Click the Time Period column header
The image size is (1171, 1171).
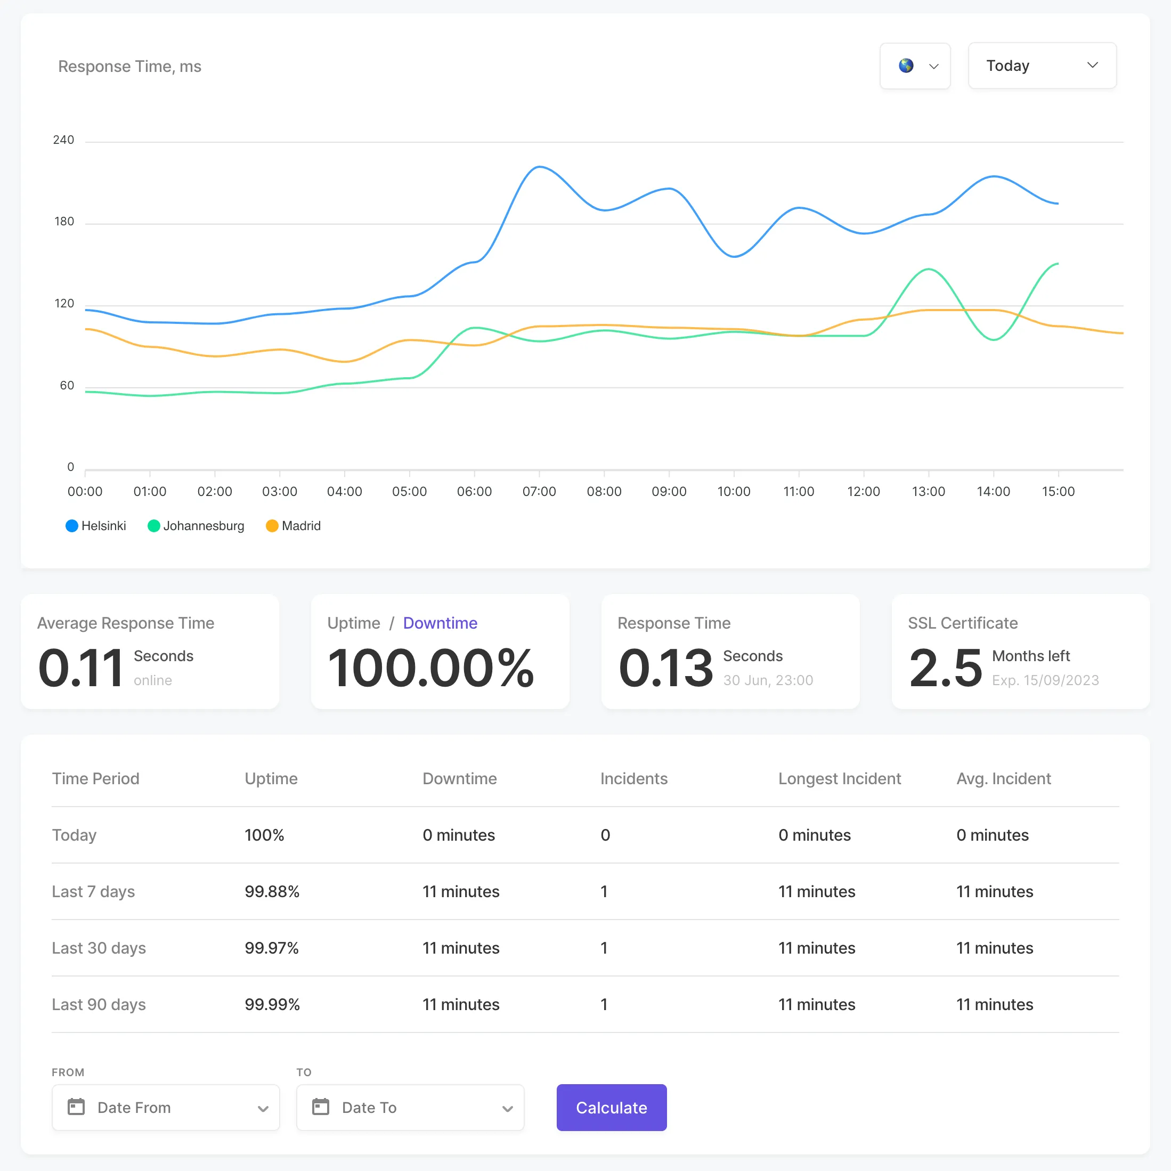click(x=96, y=778)
